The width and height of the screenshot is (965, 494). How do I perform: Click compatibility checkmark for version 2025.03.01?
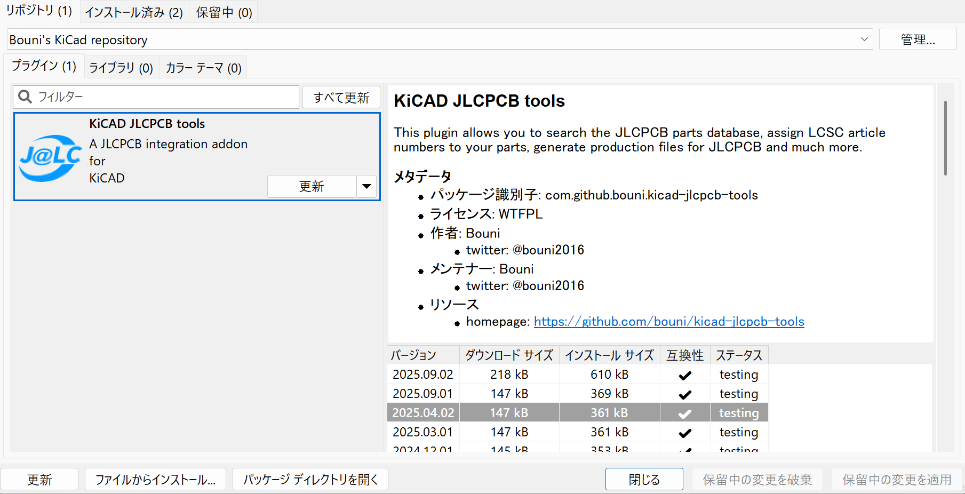pos(685,433)
